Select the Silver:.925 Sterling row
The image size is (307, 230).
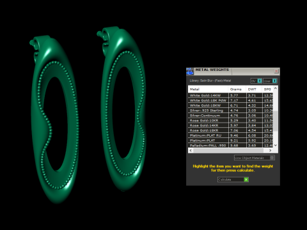230,111
